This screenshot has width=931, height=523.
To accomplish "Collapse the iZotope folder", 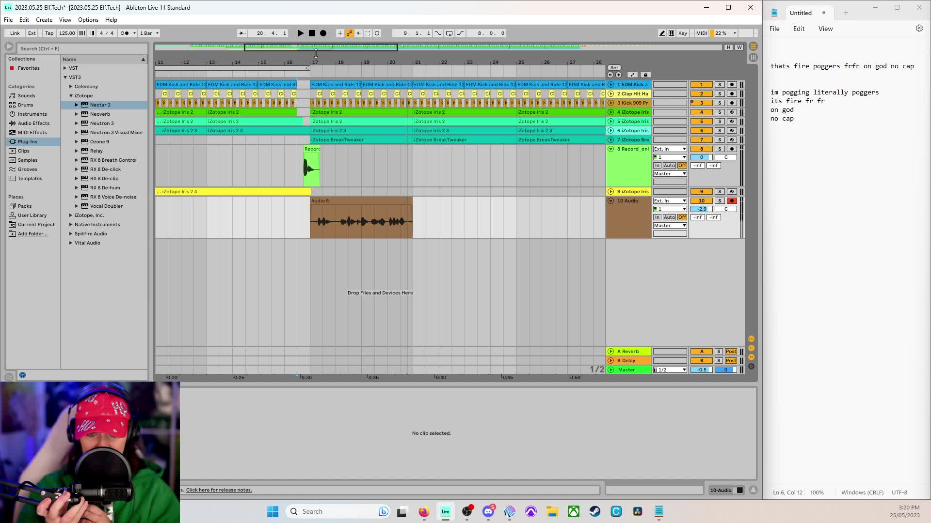I will pyautogui.click(x=71, y=96).
